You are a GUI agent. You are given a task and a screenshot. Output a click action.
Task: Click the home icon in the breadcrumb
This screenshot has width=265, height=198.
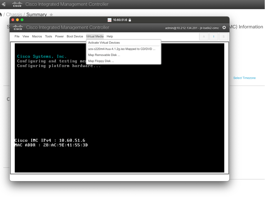(1, 14)
